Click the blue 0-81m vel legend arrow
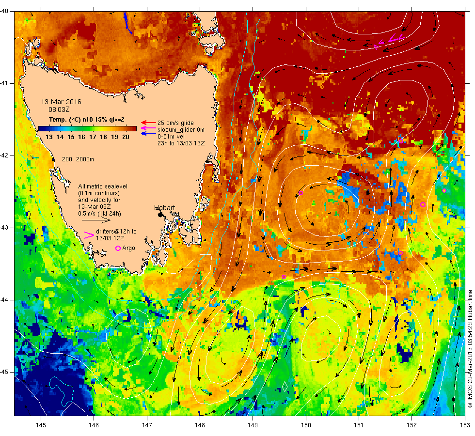Viewport: 475px width, 436px height. [149, 133]
